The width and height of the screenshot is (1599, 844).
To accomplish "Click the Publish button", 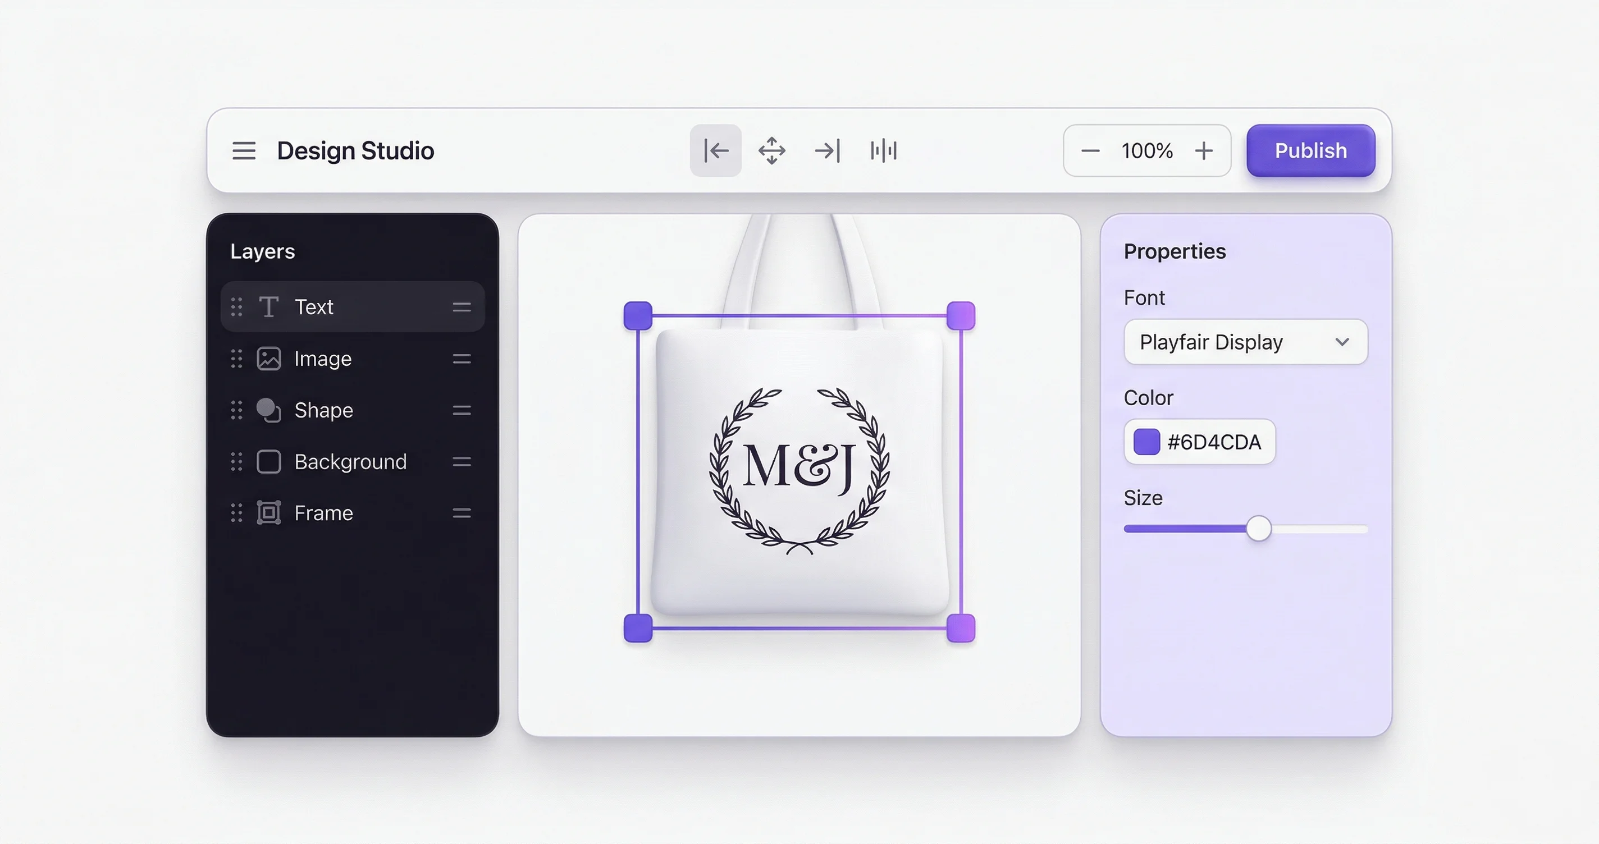I will pyautogui.click(x=1310, y=150).
